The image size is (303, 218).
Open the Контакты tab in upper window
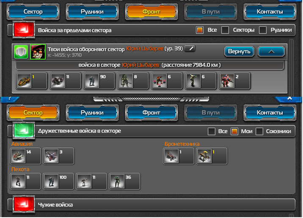pos(270,11)
